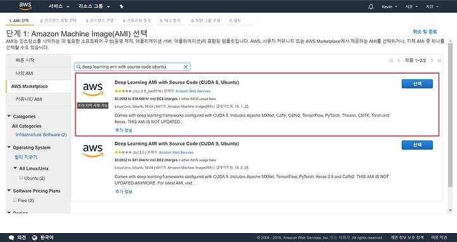Open the feedback speech bubble icon
Screen dimensions: 457x242
11,238
